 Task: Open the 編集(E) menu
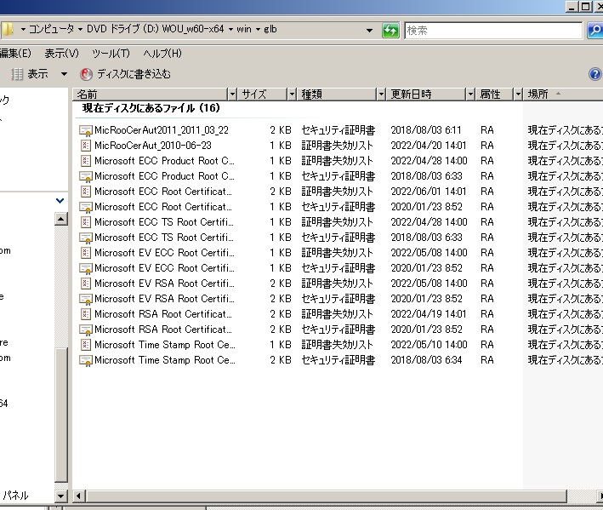pos(15,53)
